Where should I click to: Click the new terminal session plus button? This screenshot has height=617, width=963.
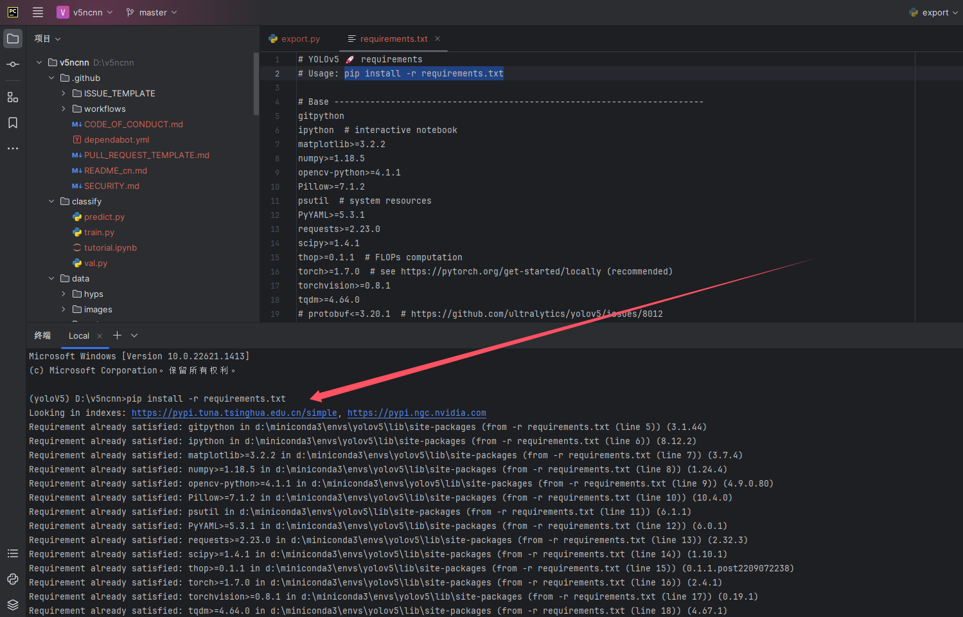(117, 335)
